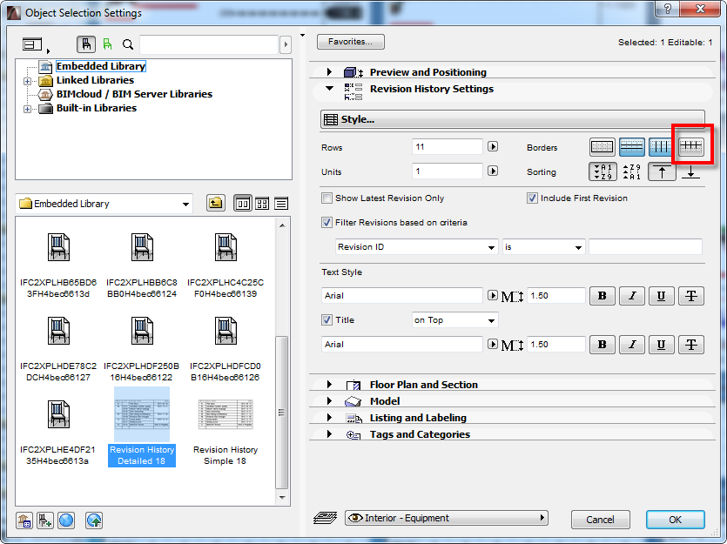The image size is (727, 544).
Task: Cancel the Object Selection Settings dialog
Action: [600, 519]
